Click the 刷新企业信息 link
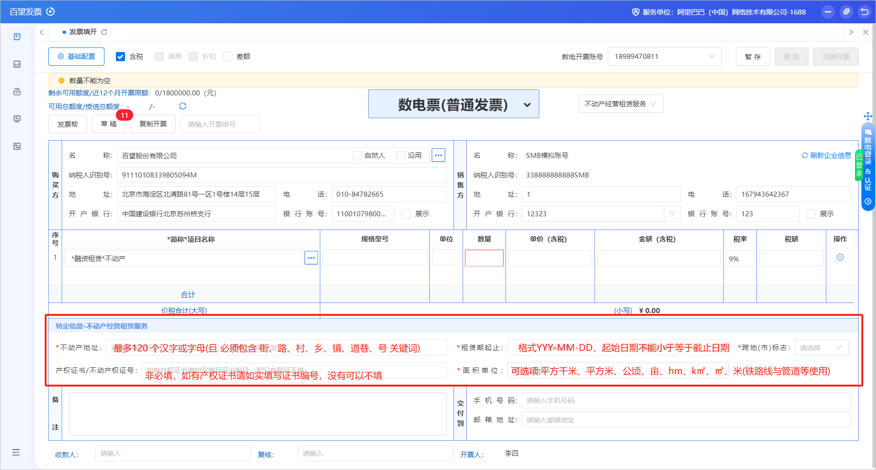 [x=826, y=156]
